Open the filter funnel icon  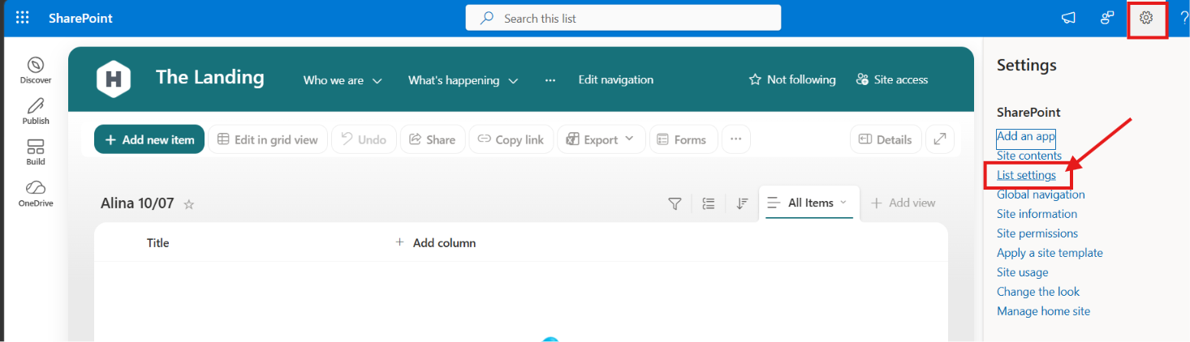(x=675, y=203)
